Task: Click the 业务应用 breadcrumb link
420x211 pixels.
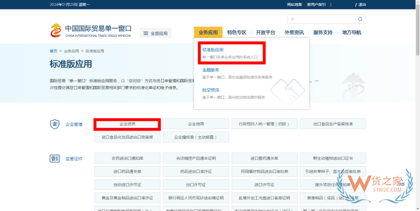Action: 71,51
